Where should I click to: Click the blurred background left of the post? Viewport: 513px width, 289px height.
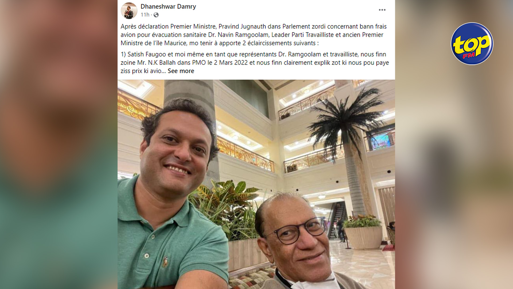pyautogui.click(x=59, y=144)
